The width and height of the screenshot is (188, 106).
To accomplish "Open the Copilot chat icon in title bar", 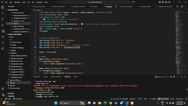I will [x=133, y=2].
